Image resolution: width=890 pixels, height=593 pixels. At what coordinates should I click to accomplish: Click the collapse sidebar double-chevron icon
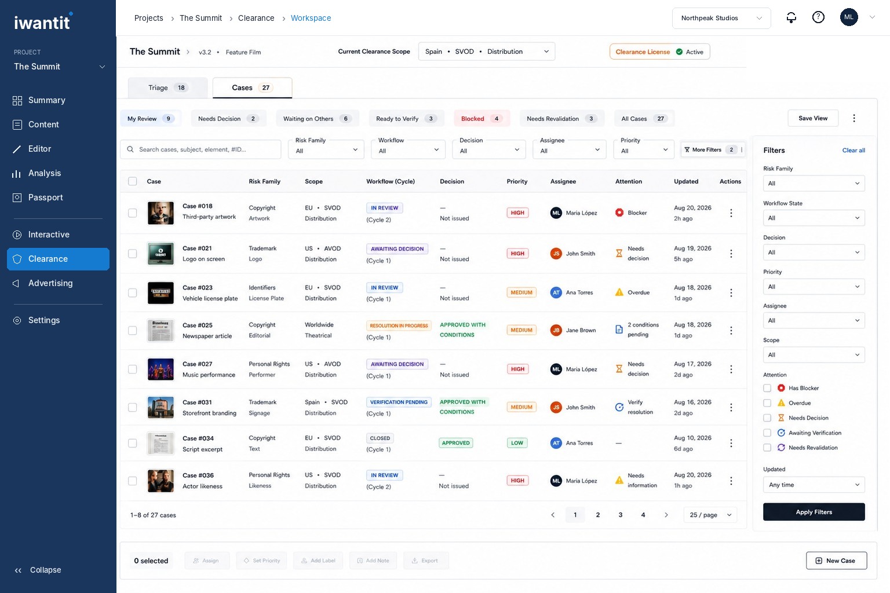tap(18, 570)
